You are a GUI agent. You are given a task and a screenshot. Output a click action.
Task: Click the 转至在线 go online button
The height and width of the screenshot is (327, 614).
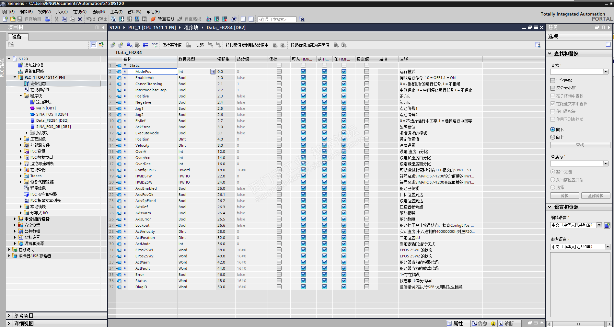pyautogui.click(x=163, y=19)
